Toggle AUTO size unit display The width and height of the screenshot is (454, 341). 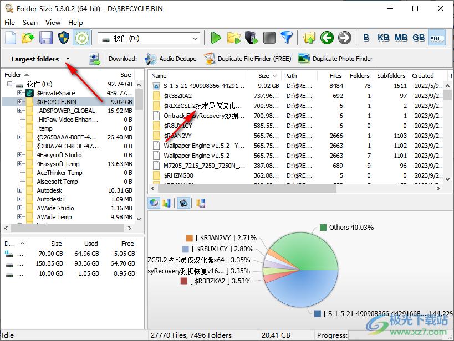437,38
